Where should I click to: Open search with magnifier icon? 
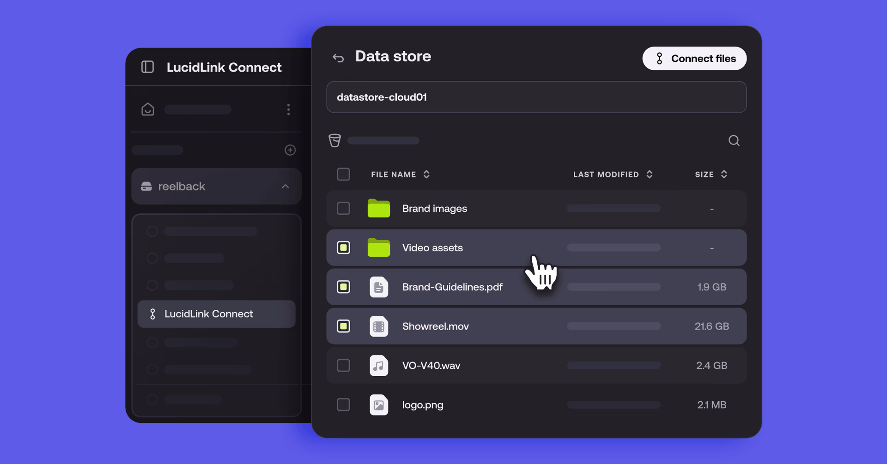734,140
